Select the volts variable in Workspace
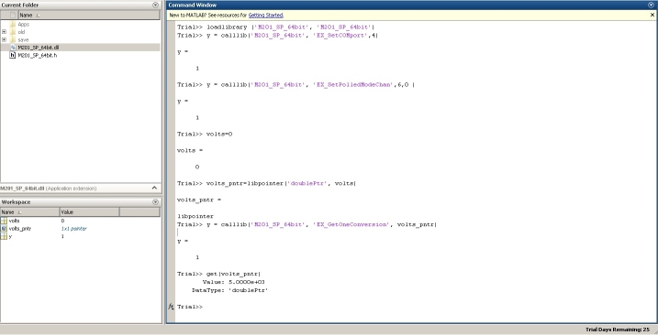Screen dimensions: 658x335 coord(80,221)
